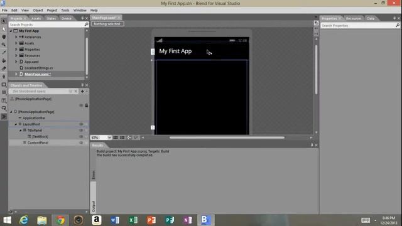
Task: Click the search magnifier in Projects panel
Action: pos(87,24)
